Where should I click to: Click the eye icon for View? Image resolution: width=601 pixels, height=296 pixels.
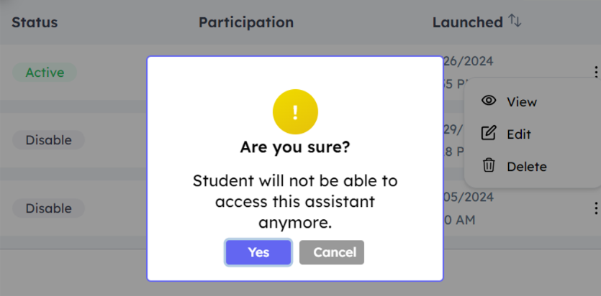(x=489, y=101)
